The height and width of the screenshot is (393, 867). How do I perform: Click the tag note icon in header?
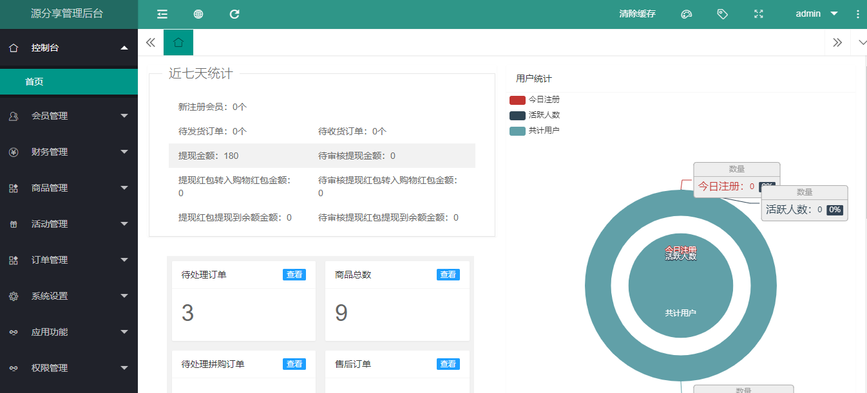point(723,14)
